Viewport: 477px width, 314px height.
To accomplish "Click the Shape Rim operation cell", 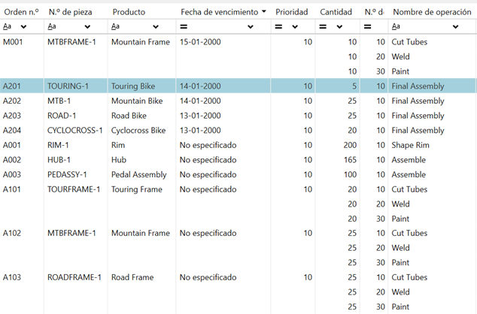I will pos(410,145).
